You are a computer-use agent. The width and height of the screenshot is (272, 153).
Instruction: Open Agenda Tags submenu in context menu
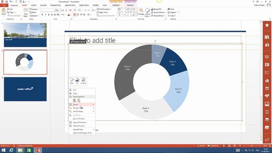coord(82,129)
